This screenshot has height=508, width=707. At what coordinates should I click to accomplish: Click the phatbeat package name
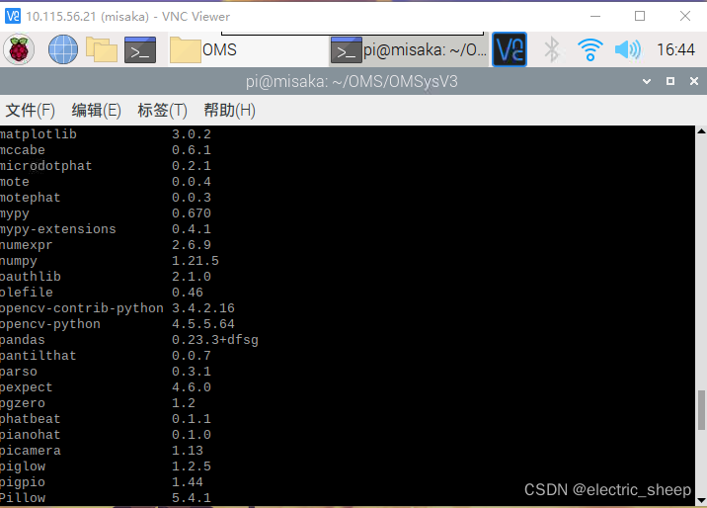[30, 419]
